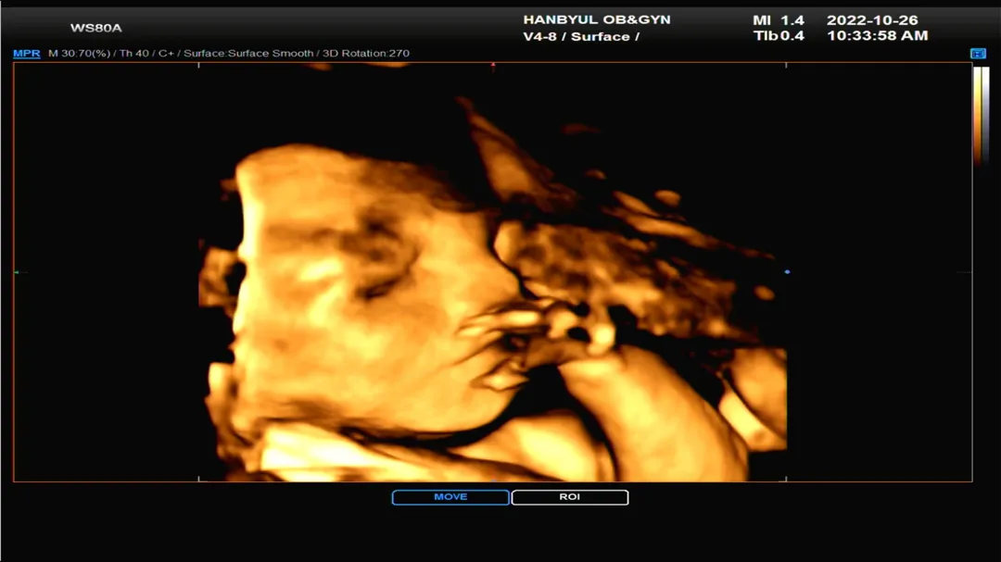
Task: Click the MOVE button
Action: pos(450,497)
